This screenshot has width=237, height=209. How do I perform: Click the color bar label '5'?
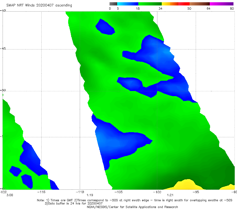tap(118, 8)
